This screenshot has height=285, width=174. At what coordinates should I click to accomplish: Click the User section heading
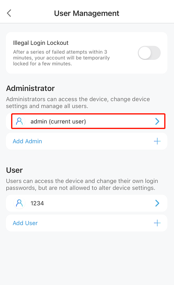pos(14,170)
